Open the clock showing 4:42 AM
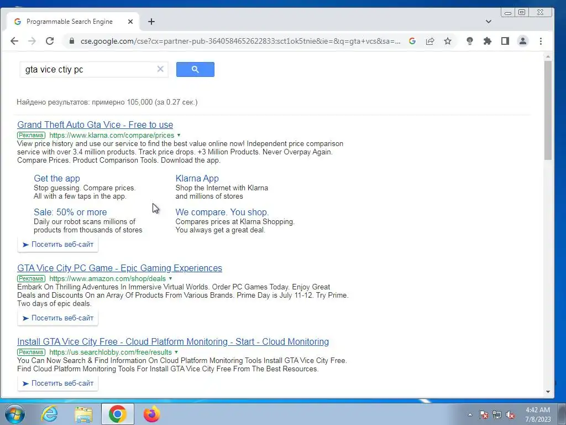566x425 pixels. 538,414
